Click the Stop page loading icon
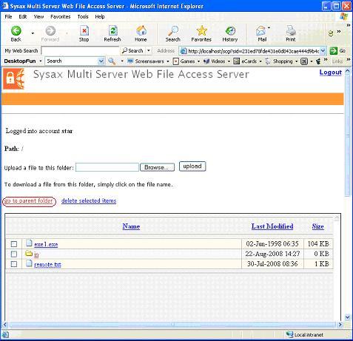 [84, 31]
